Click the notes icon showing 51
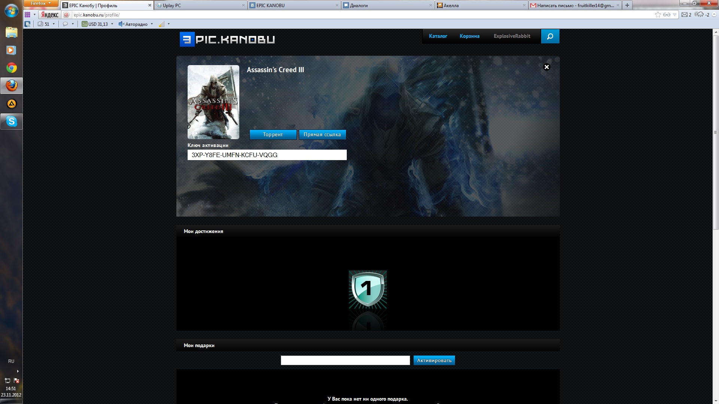 [x=40, y=24]
